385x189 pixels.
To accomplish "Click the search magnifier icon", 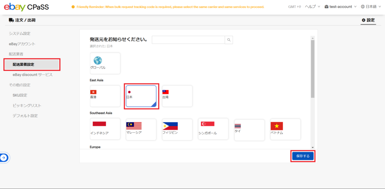I will click(x=229, y=40).
